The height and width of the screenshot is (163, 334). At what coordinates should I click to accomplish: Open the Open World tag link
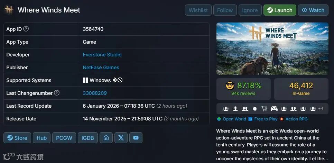(234, 119)
